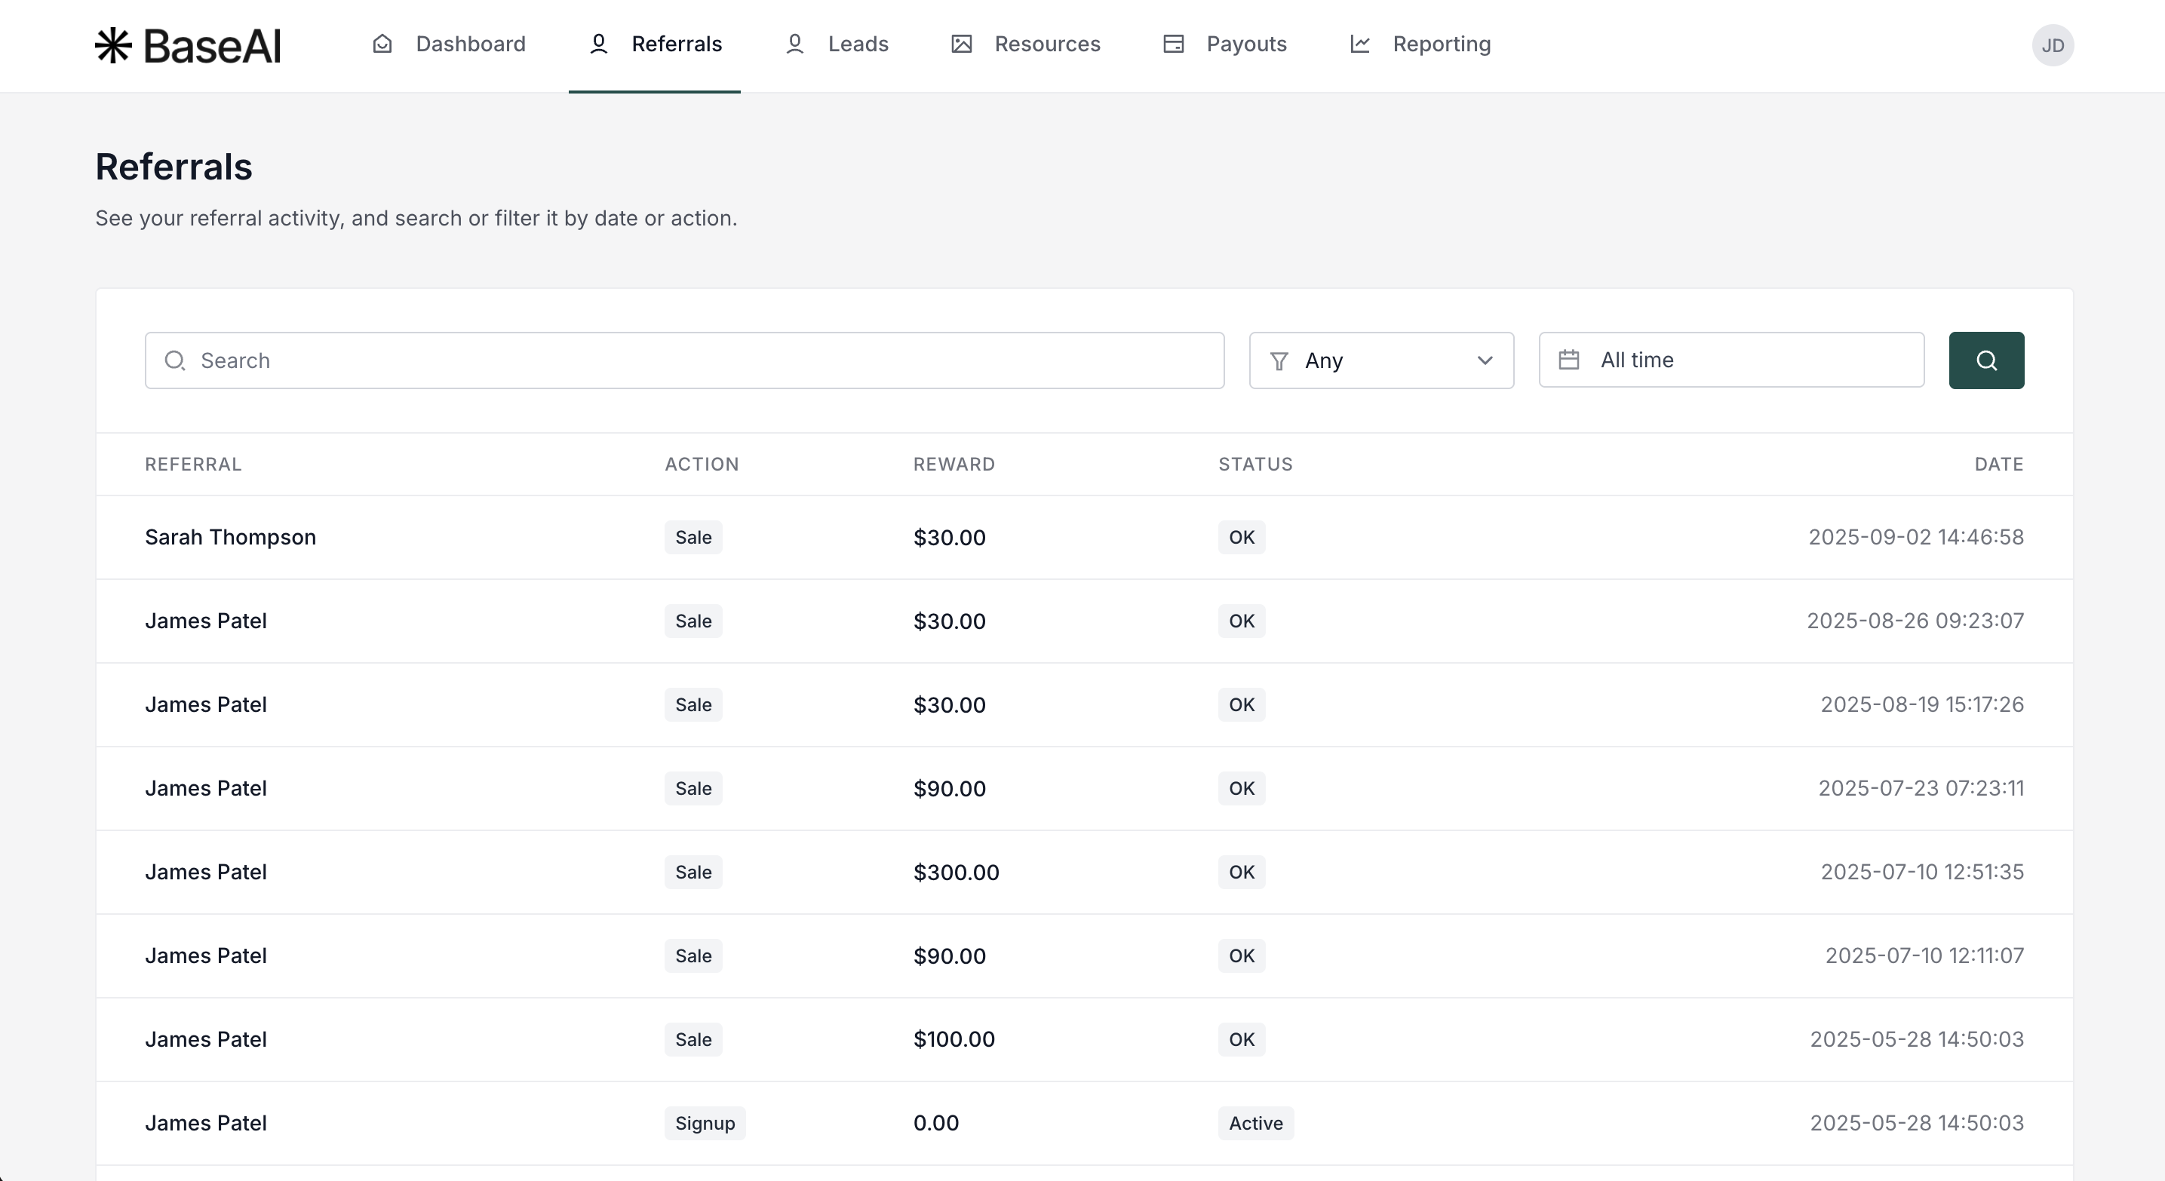Click the funnel filter icon

click(x=1279, y=361)
